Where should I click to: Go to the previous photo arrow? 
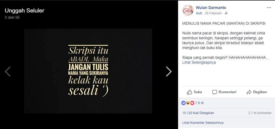pos(8,71)
